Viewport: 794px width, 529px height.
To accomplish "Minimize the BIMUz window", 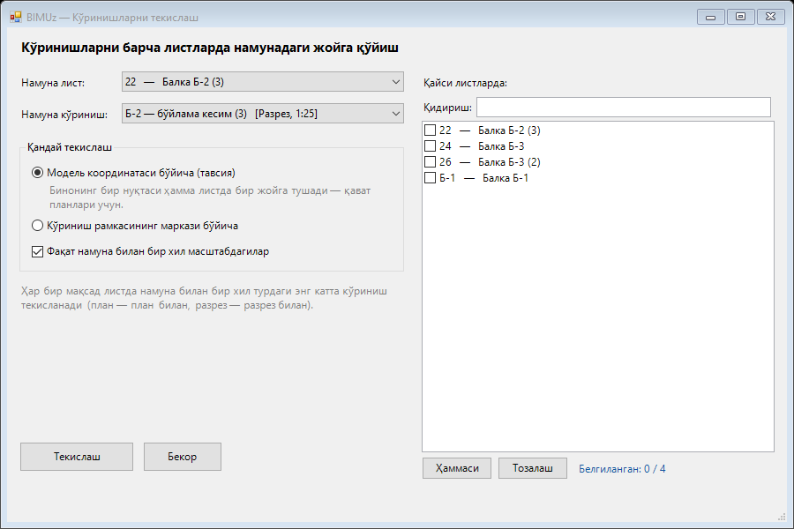I will [710, 18].
